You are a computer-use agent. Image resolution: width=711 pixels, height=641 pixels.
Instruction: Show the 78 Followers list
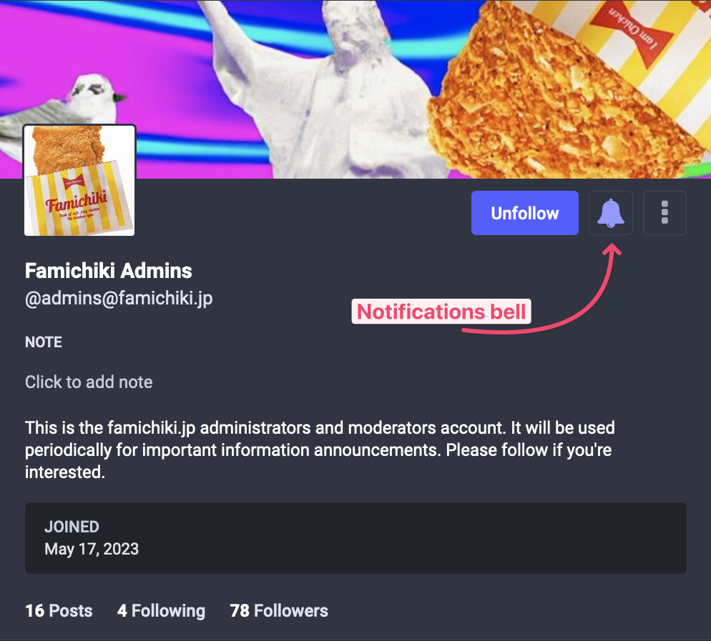(x=279, y=611)
